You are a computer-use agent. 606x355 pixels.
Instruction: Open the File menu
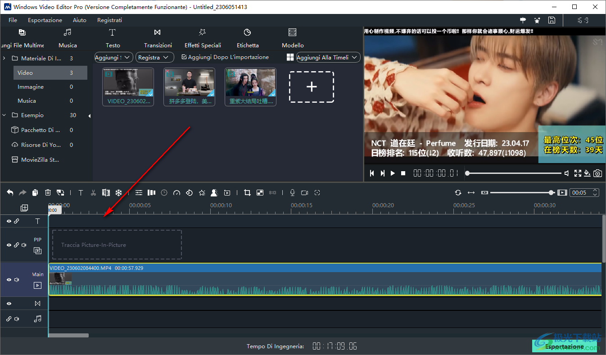click(13, 20)
